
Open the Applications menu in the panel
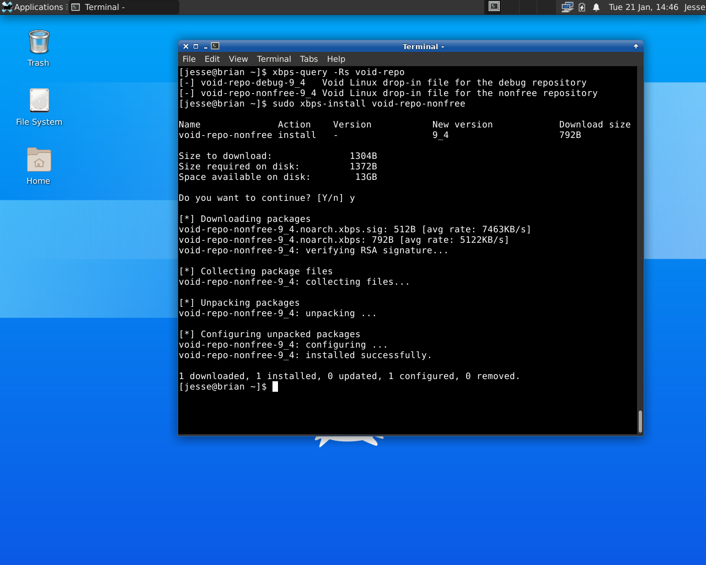33,7
